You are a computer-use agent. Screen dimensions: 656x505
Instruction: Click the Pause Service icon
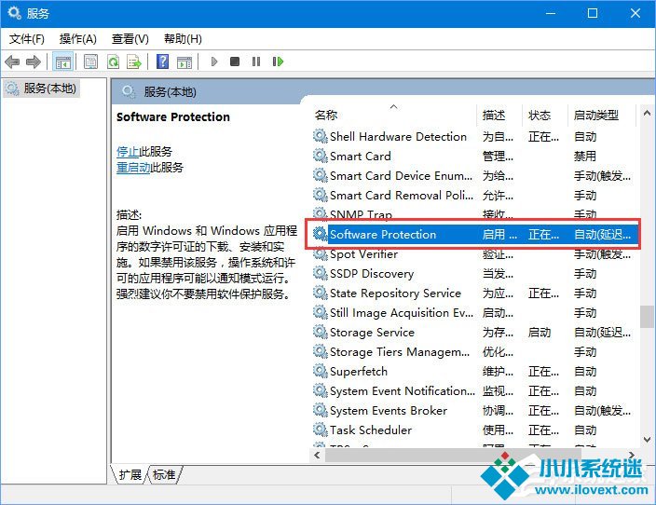point(256,61)
